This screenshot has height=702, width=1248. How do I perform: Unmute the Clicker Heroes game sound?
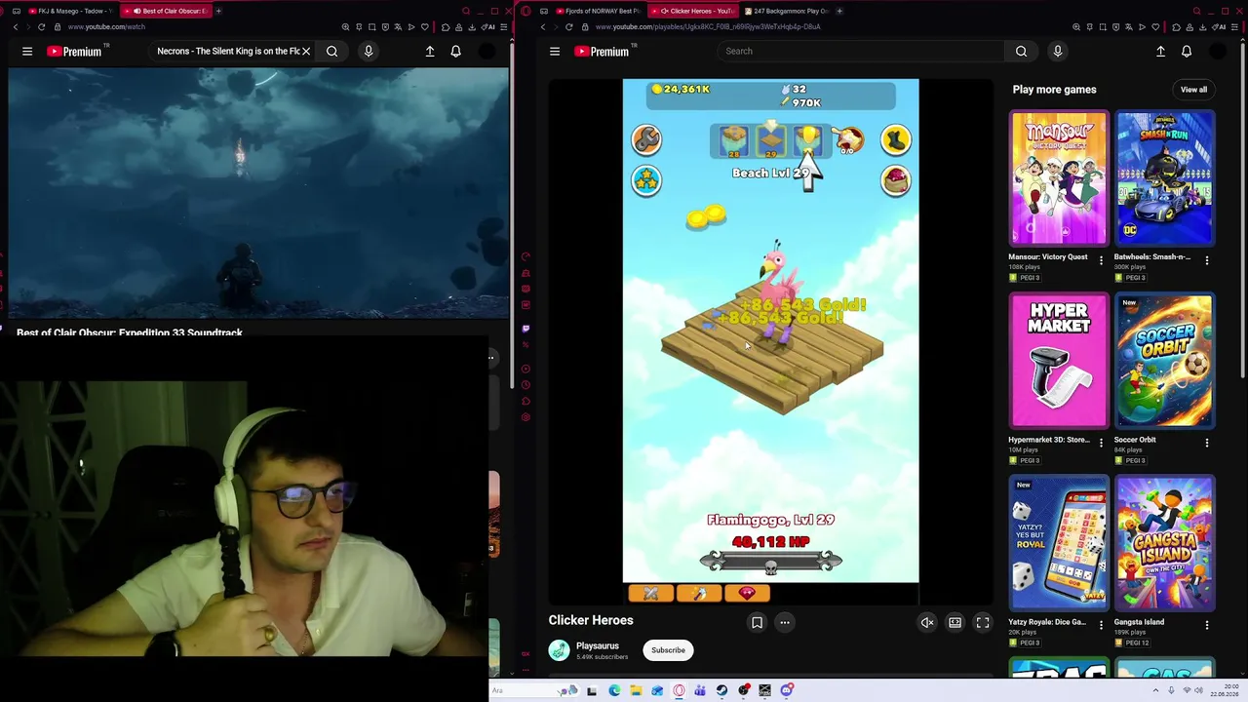coord(927,622)
